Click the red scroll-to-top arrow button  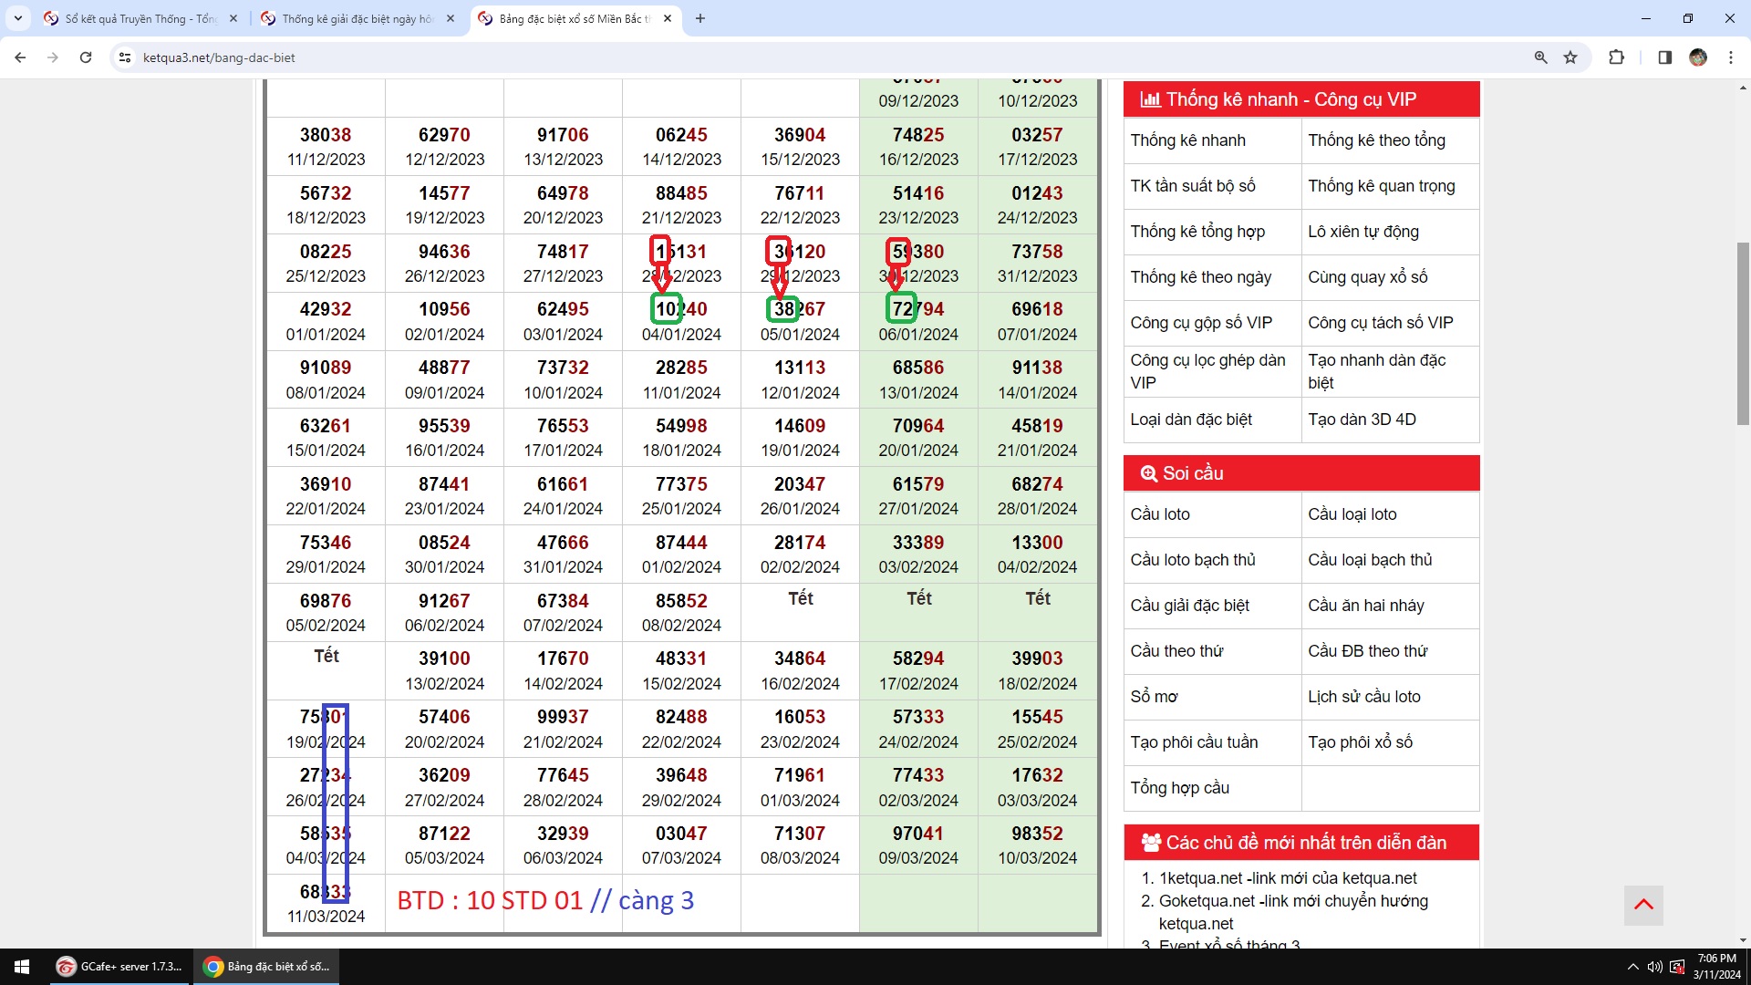click(1643, 905)
